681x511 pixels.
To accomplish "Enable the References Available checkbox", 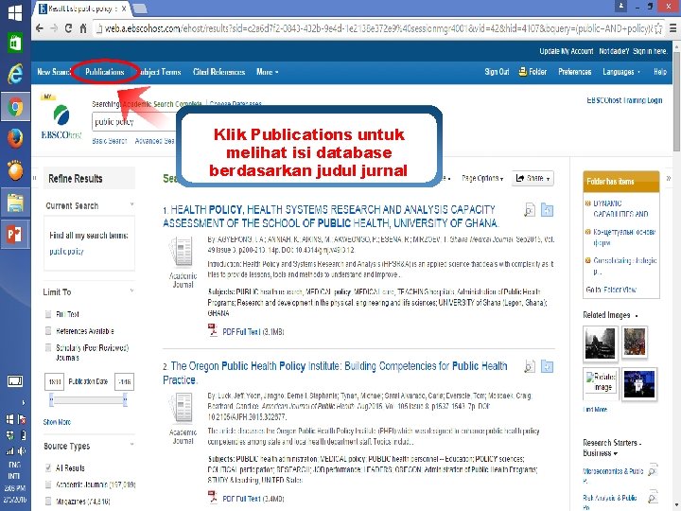I will (48, 331).
